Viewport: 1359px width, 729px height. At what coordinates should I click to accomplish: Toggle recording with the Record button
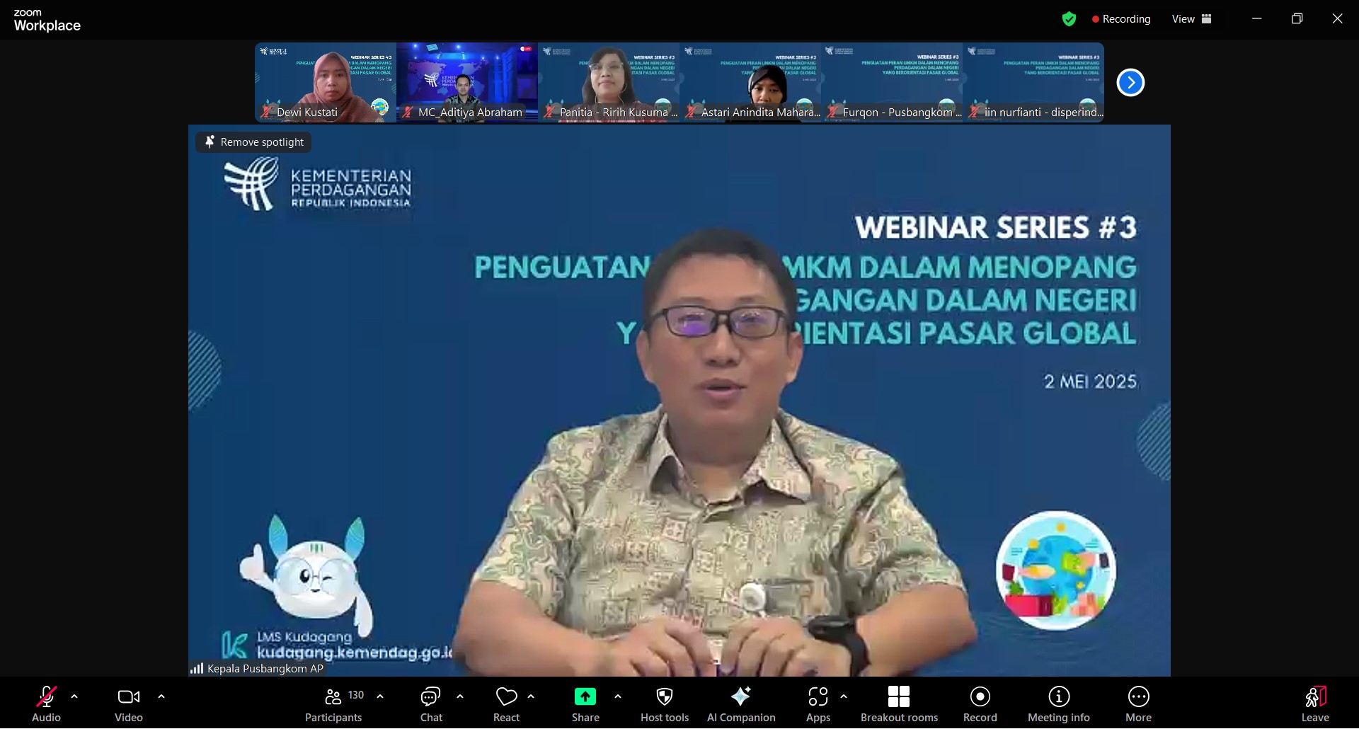point(980,704)
